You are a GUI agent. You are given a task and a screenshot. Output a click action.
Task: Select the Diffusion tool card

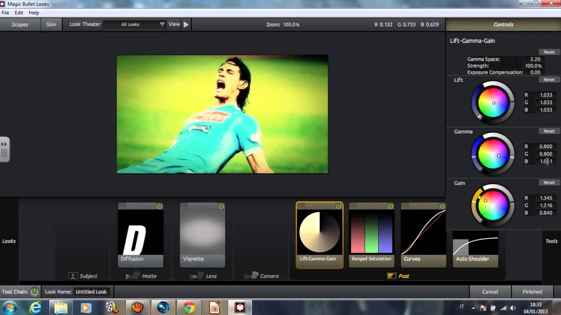coord(141,235)
